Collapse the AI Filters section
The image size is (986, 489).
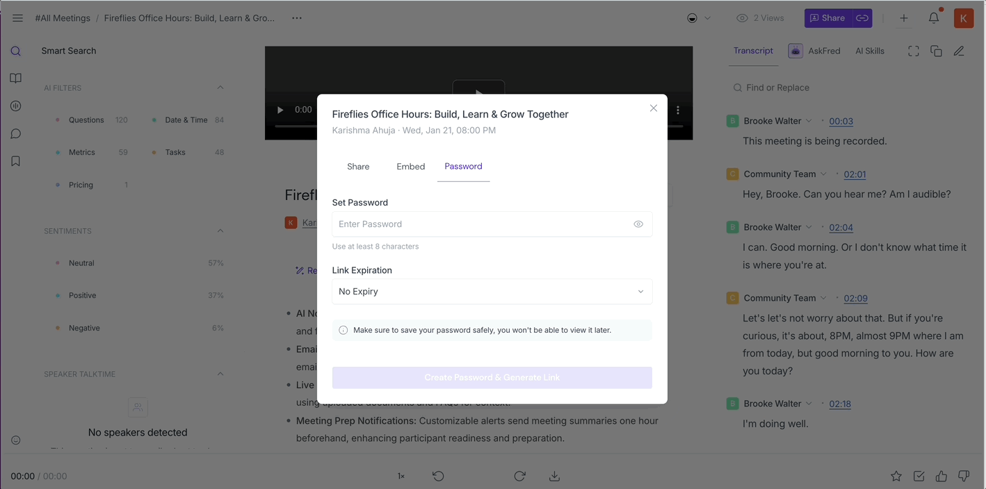220,88
